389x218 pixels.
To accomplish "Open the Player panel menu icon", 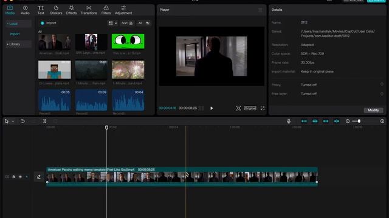I will pyautogui.click(x=260, y=10).
